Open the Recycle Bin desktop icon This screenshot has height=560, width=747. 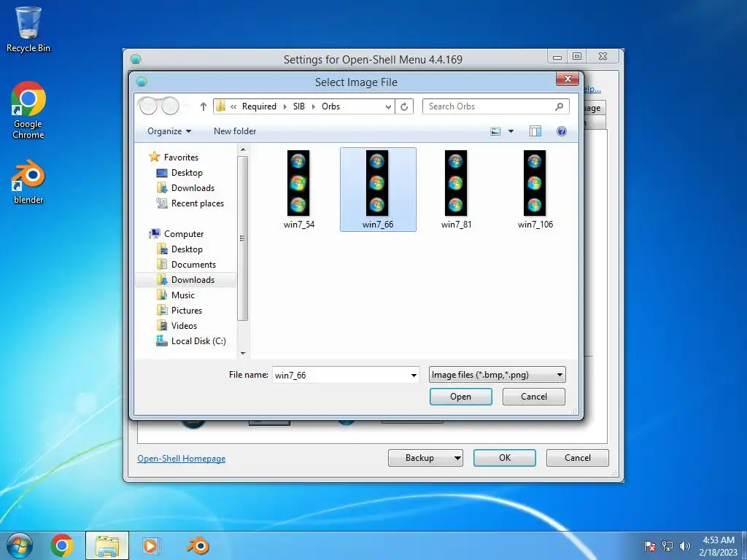click(x=28, y=29)
